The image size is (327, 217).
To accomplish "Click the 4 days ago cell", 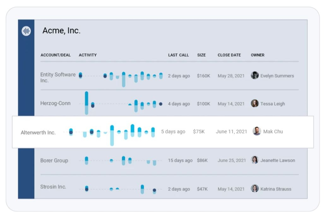I will click(179, 104).
